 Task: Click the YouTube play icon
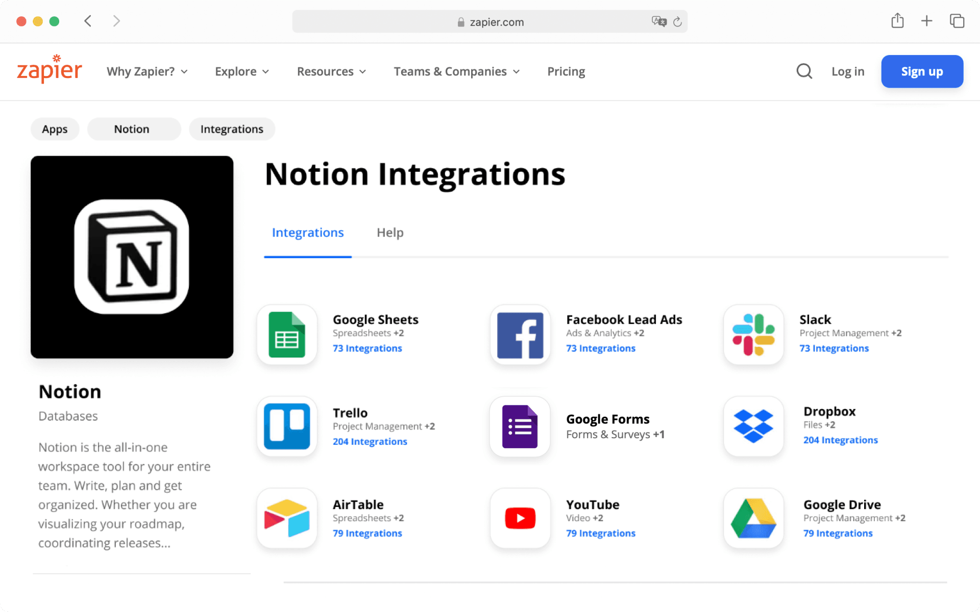click(x=520, y=518)
